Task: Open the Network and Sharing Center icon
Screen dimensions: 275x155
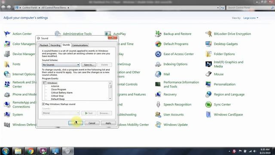Action: (x=7, y=84)
